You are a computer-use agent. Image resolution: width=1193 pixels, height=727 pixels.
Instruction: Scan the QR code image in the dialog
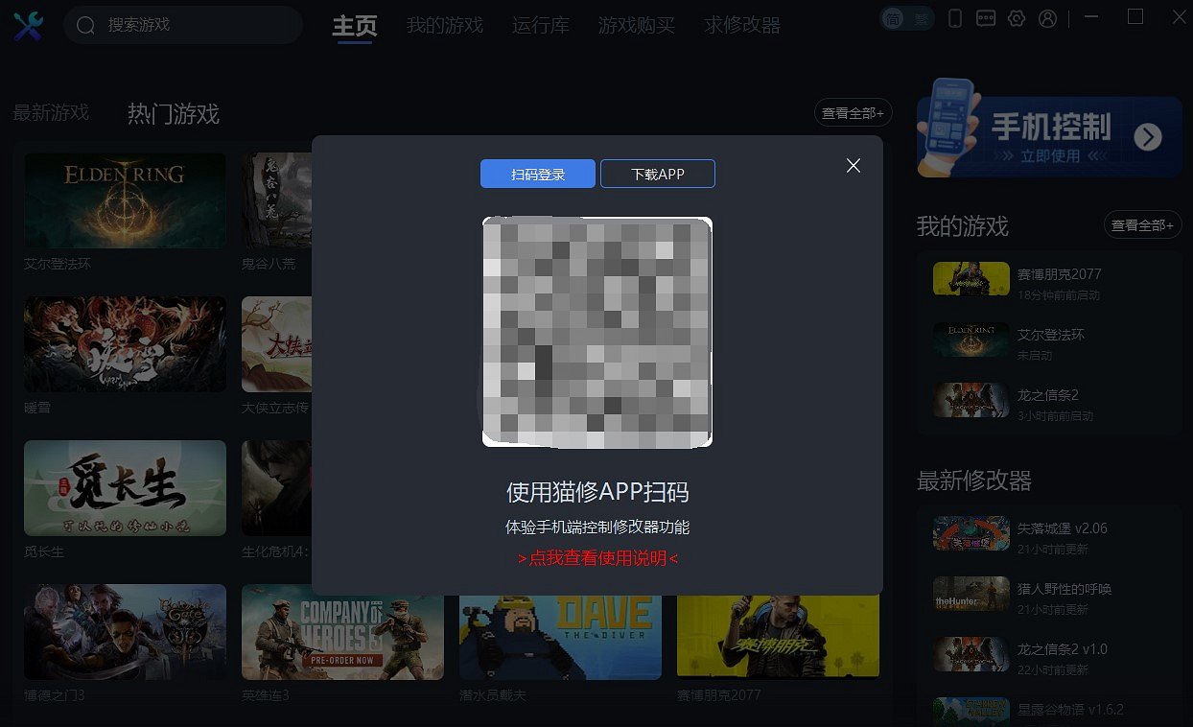point(596,333)
